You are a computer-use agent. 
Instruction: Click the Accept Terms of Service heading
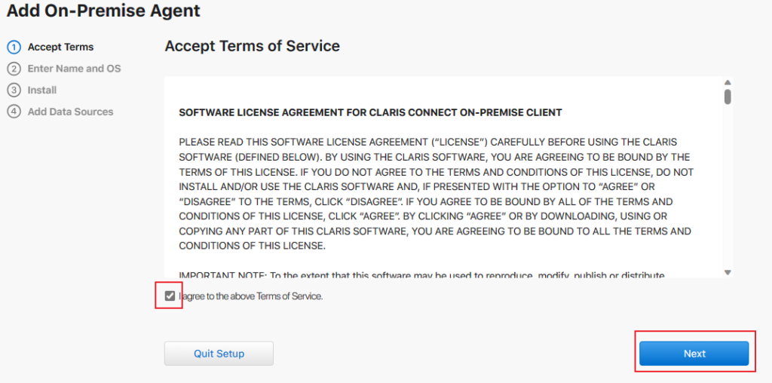[252, 46]
